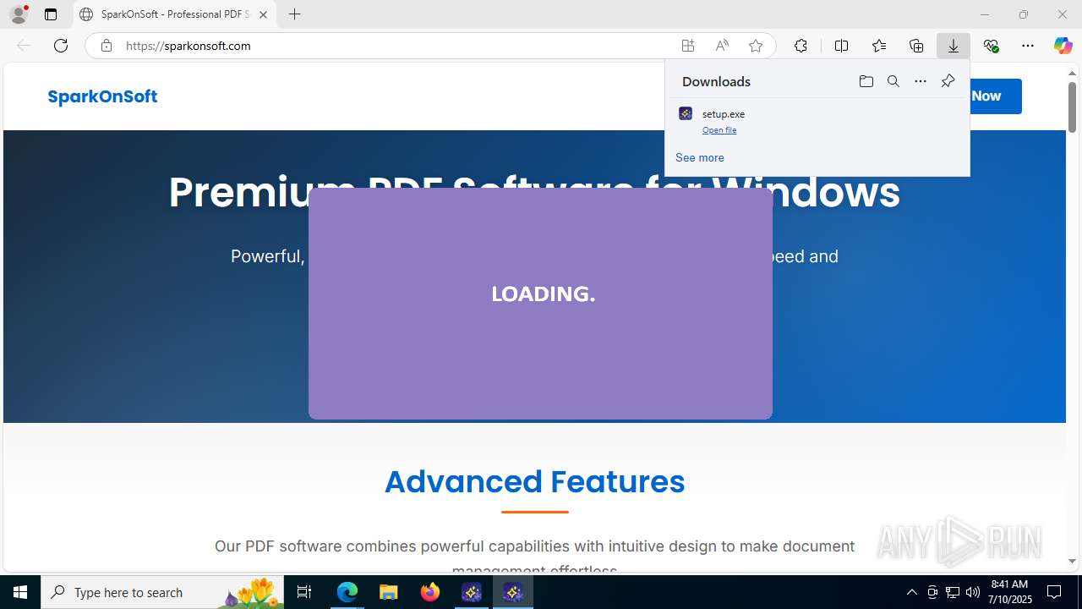Open the network tray icon
Screen dimensions: 1082x609
click(952, 592)
